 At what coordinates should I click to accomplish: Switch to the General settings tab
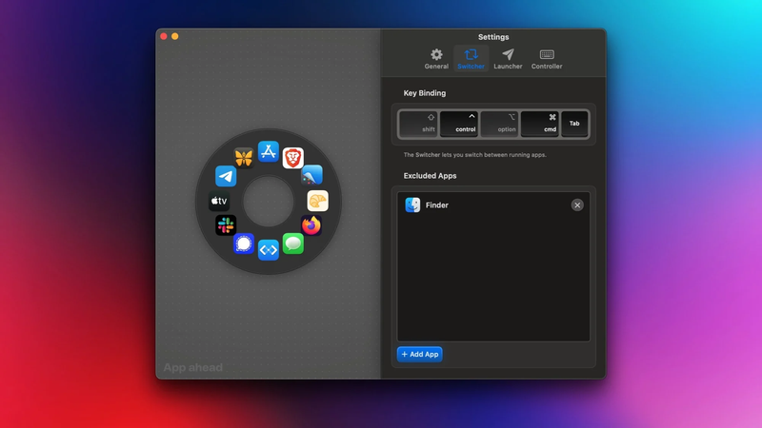[436, 59]
